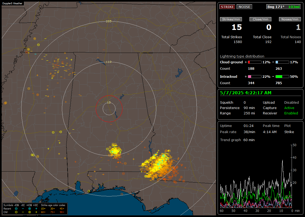Click the Recent -CG cyan circled-minus legend symbol
This screenshot has height=217, width=305.
(x=16, y=209)
